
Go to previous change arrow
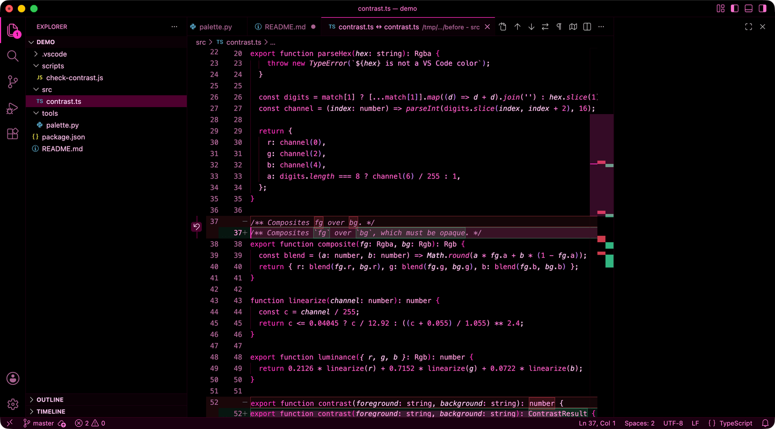pos(517,26)
